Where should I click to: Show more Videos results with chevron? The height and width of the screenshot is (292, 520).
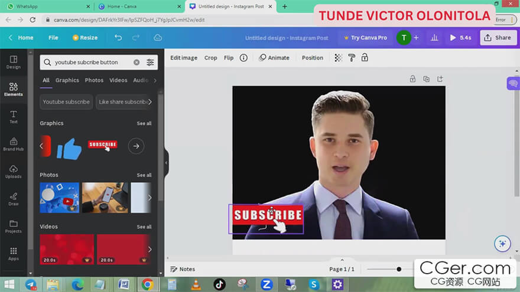coord(149,250)
